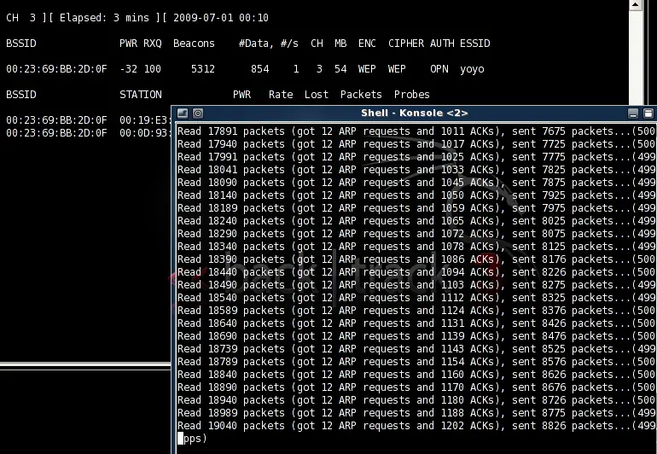The height and width of the screenshot is (454, 657).
Task: Click the station MAC starting '00:19:E3'
Action: [x=145, y=120]
